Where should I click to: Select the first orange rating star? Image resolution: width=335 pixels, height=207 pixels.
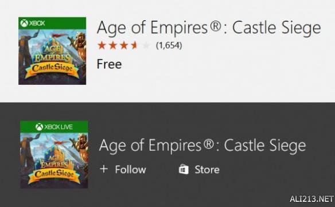[102, 45]
